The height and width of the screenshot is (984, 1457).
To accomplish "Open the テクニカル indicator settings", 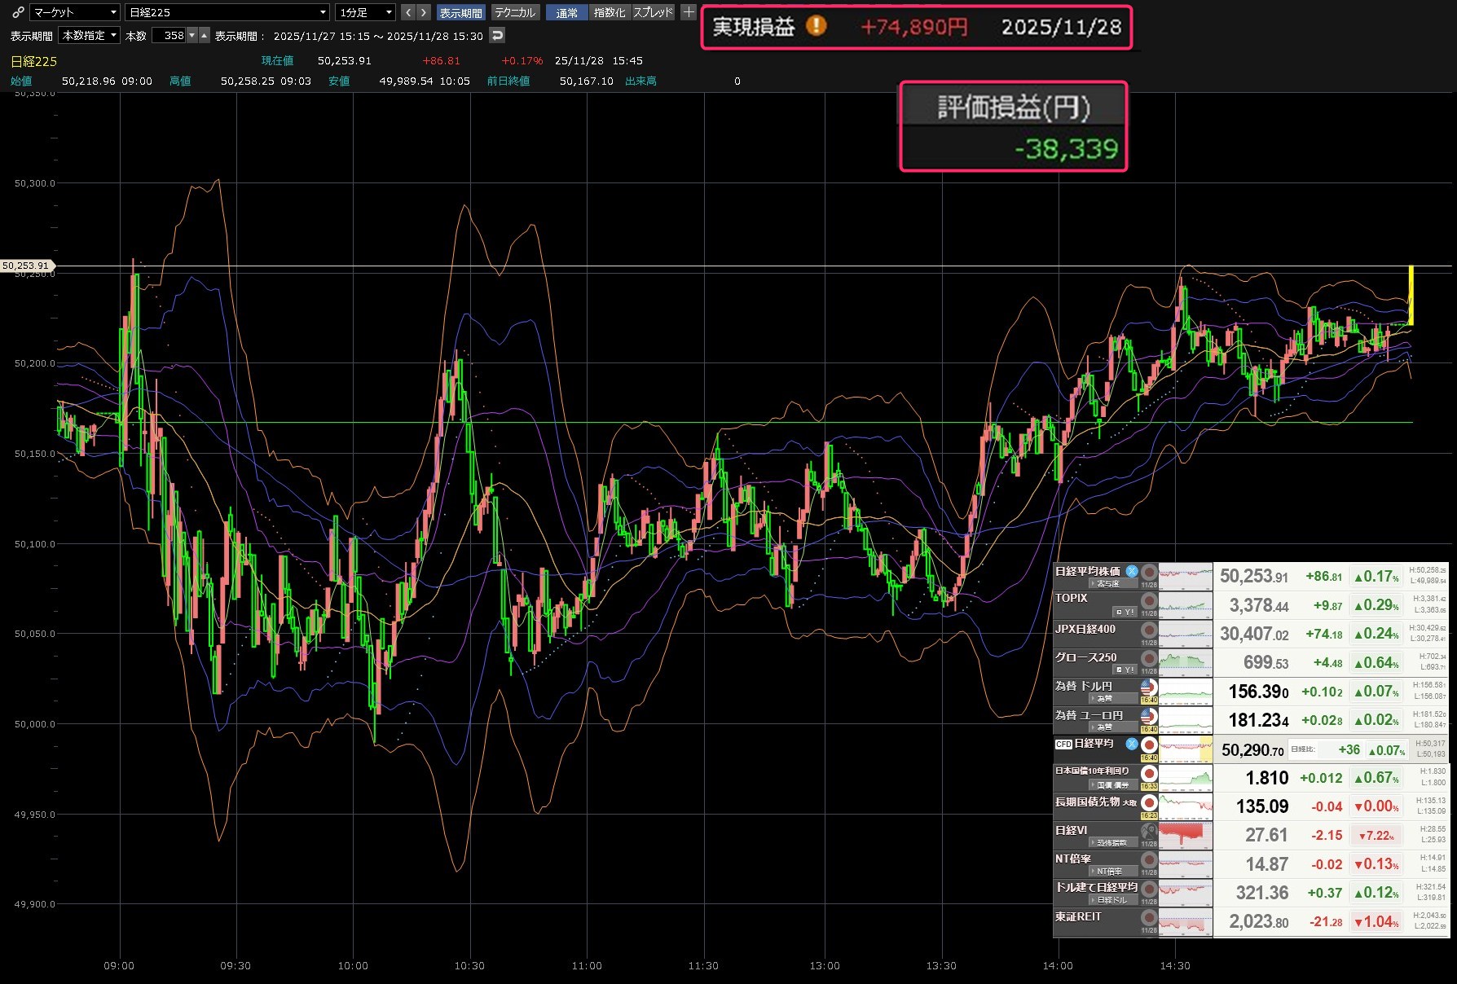I will pyautogui.click(x=515, y=13).
